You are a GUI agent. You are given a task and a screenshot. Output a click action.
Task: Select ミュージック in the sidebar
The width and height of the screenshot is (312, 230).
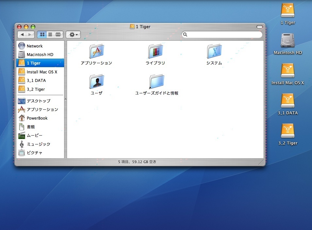point(38,144)
